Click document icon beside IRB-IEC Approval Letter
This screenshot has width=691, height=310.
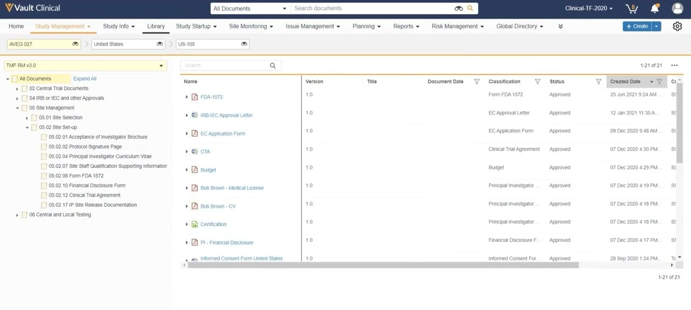(x=195, y=115)
